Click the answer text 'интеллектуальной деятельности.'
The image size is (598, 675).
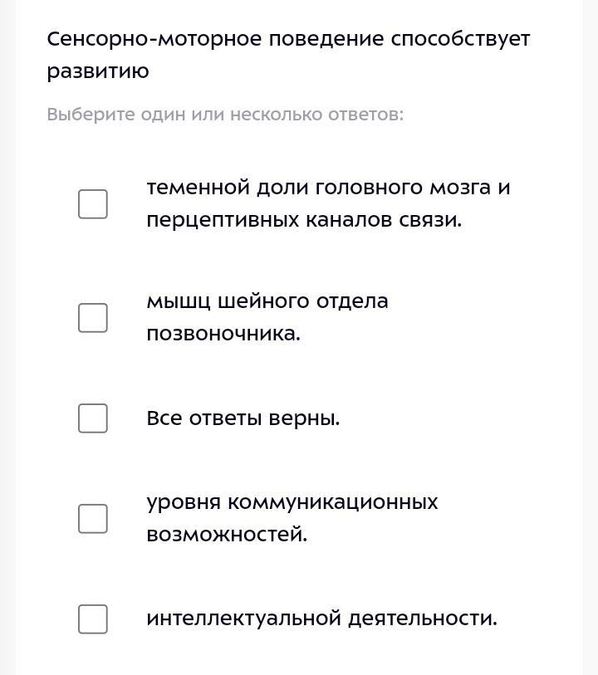pos(321,619)
